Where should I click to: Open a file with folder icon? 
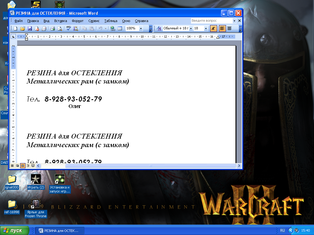click(23, 28)
